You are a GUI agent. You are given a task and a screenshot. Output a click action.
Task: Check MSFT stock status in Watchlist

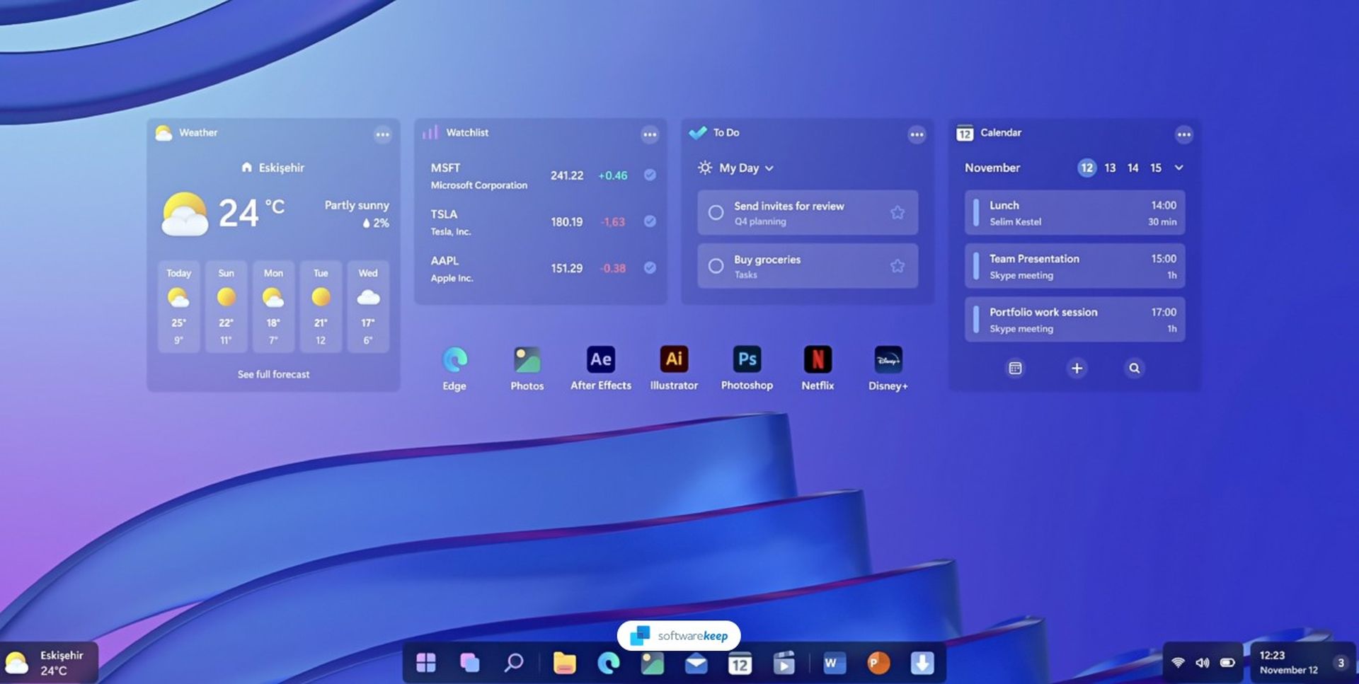649,175
